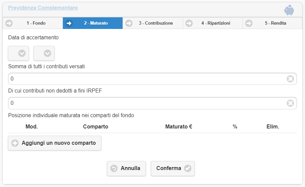Click the Maturato € column header

tap(179, 127)
